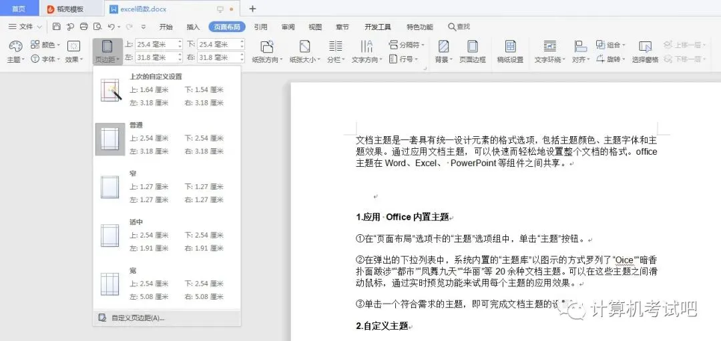Open the 背景 page background dropdown
Image resolution: width=721 pixels, height=341 pixels.
point(444,51)
